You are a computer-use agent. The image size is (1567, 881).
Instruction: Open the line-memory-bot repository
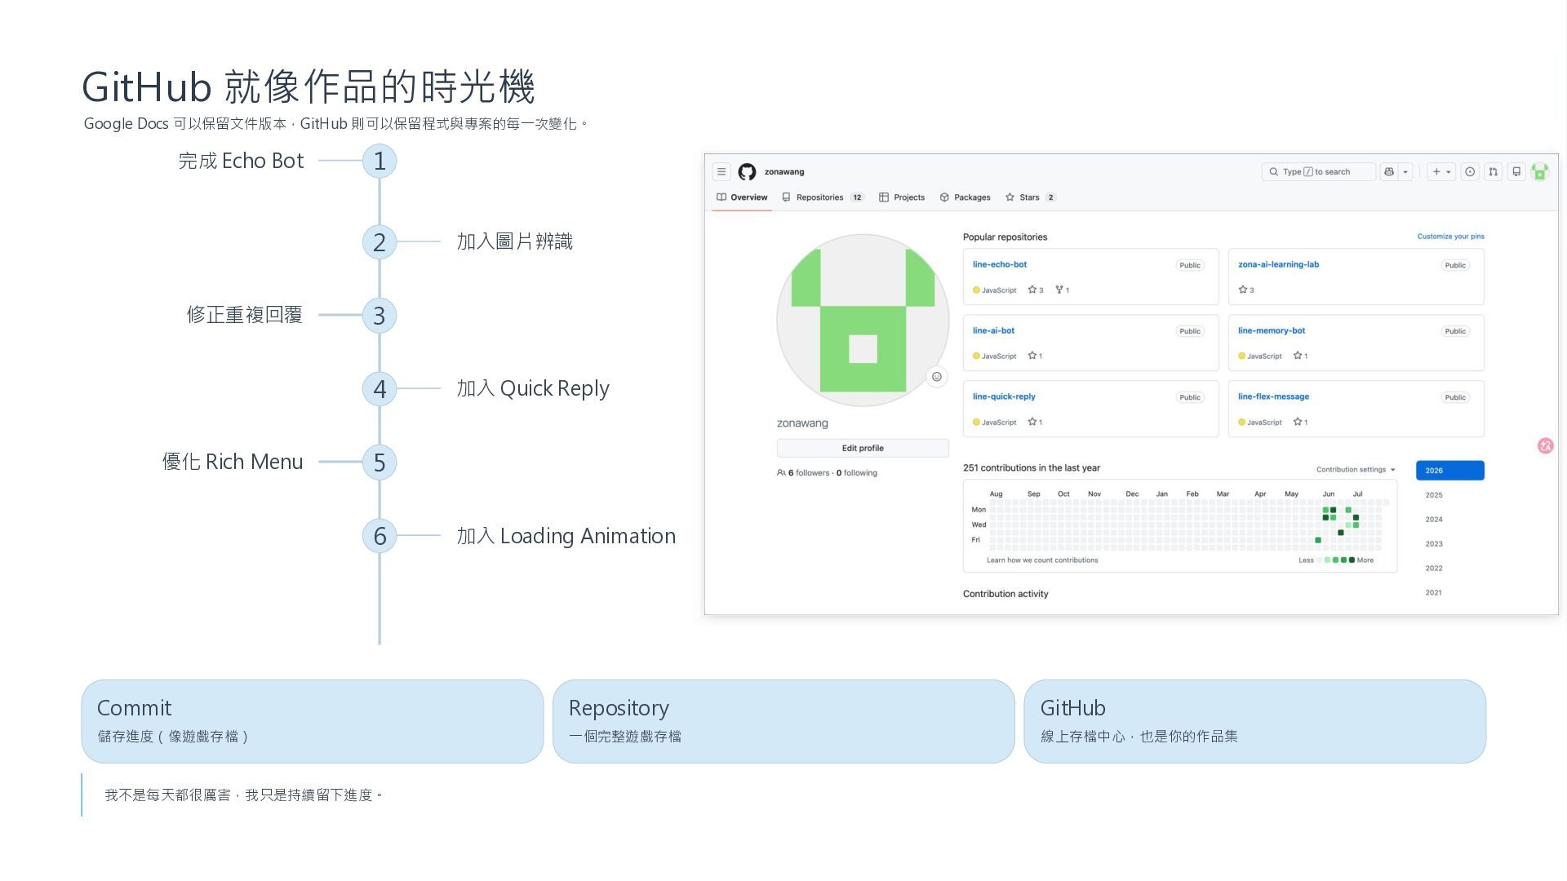1271,330
